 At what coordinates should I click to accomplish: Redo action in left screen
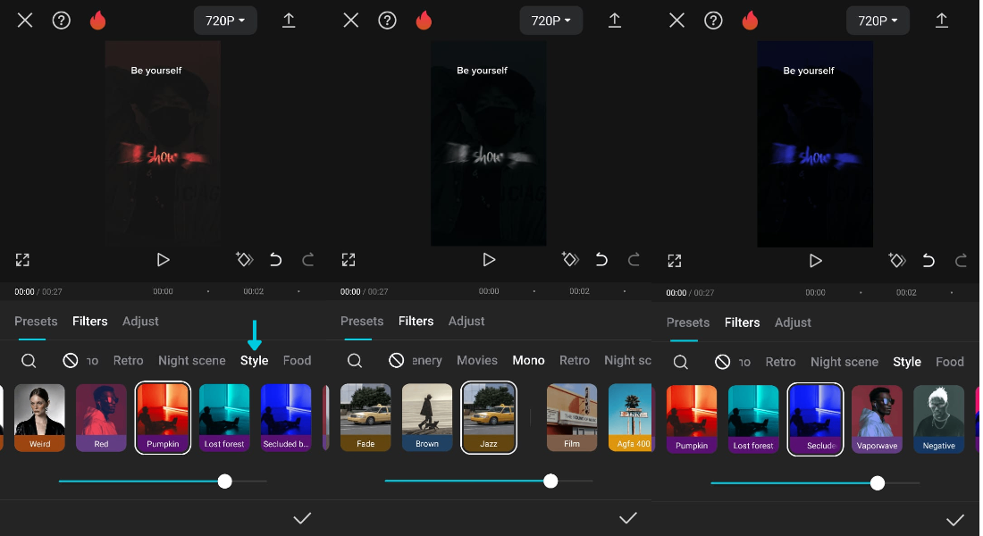pos(307,260)
